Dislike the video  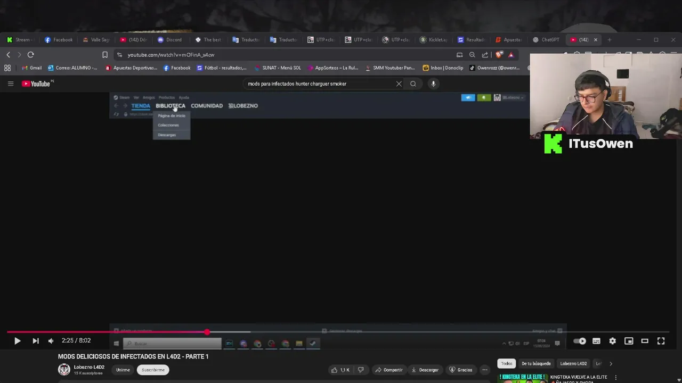pyautogui.click(x=361, y=370)
